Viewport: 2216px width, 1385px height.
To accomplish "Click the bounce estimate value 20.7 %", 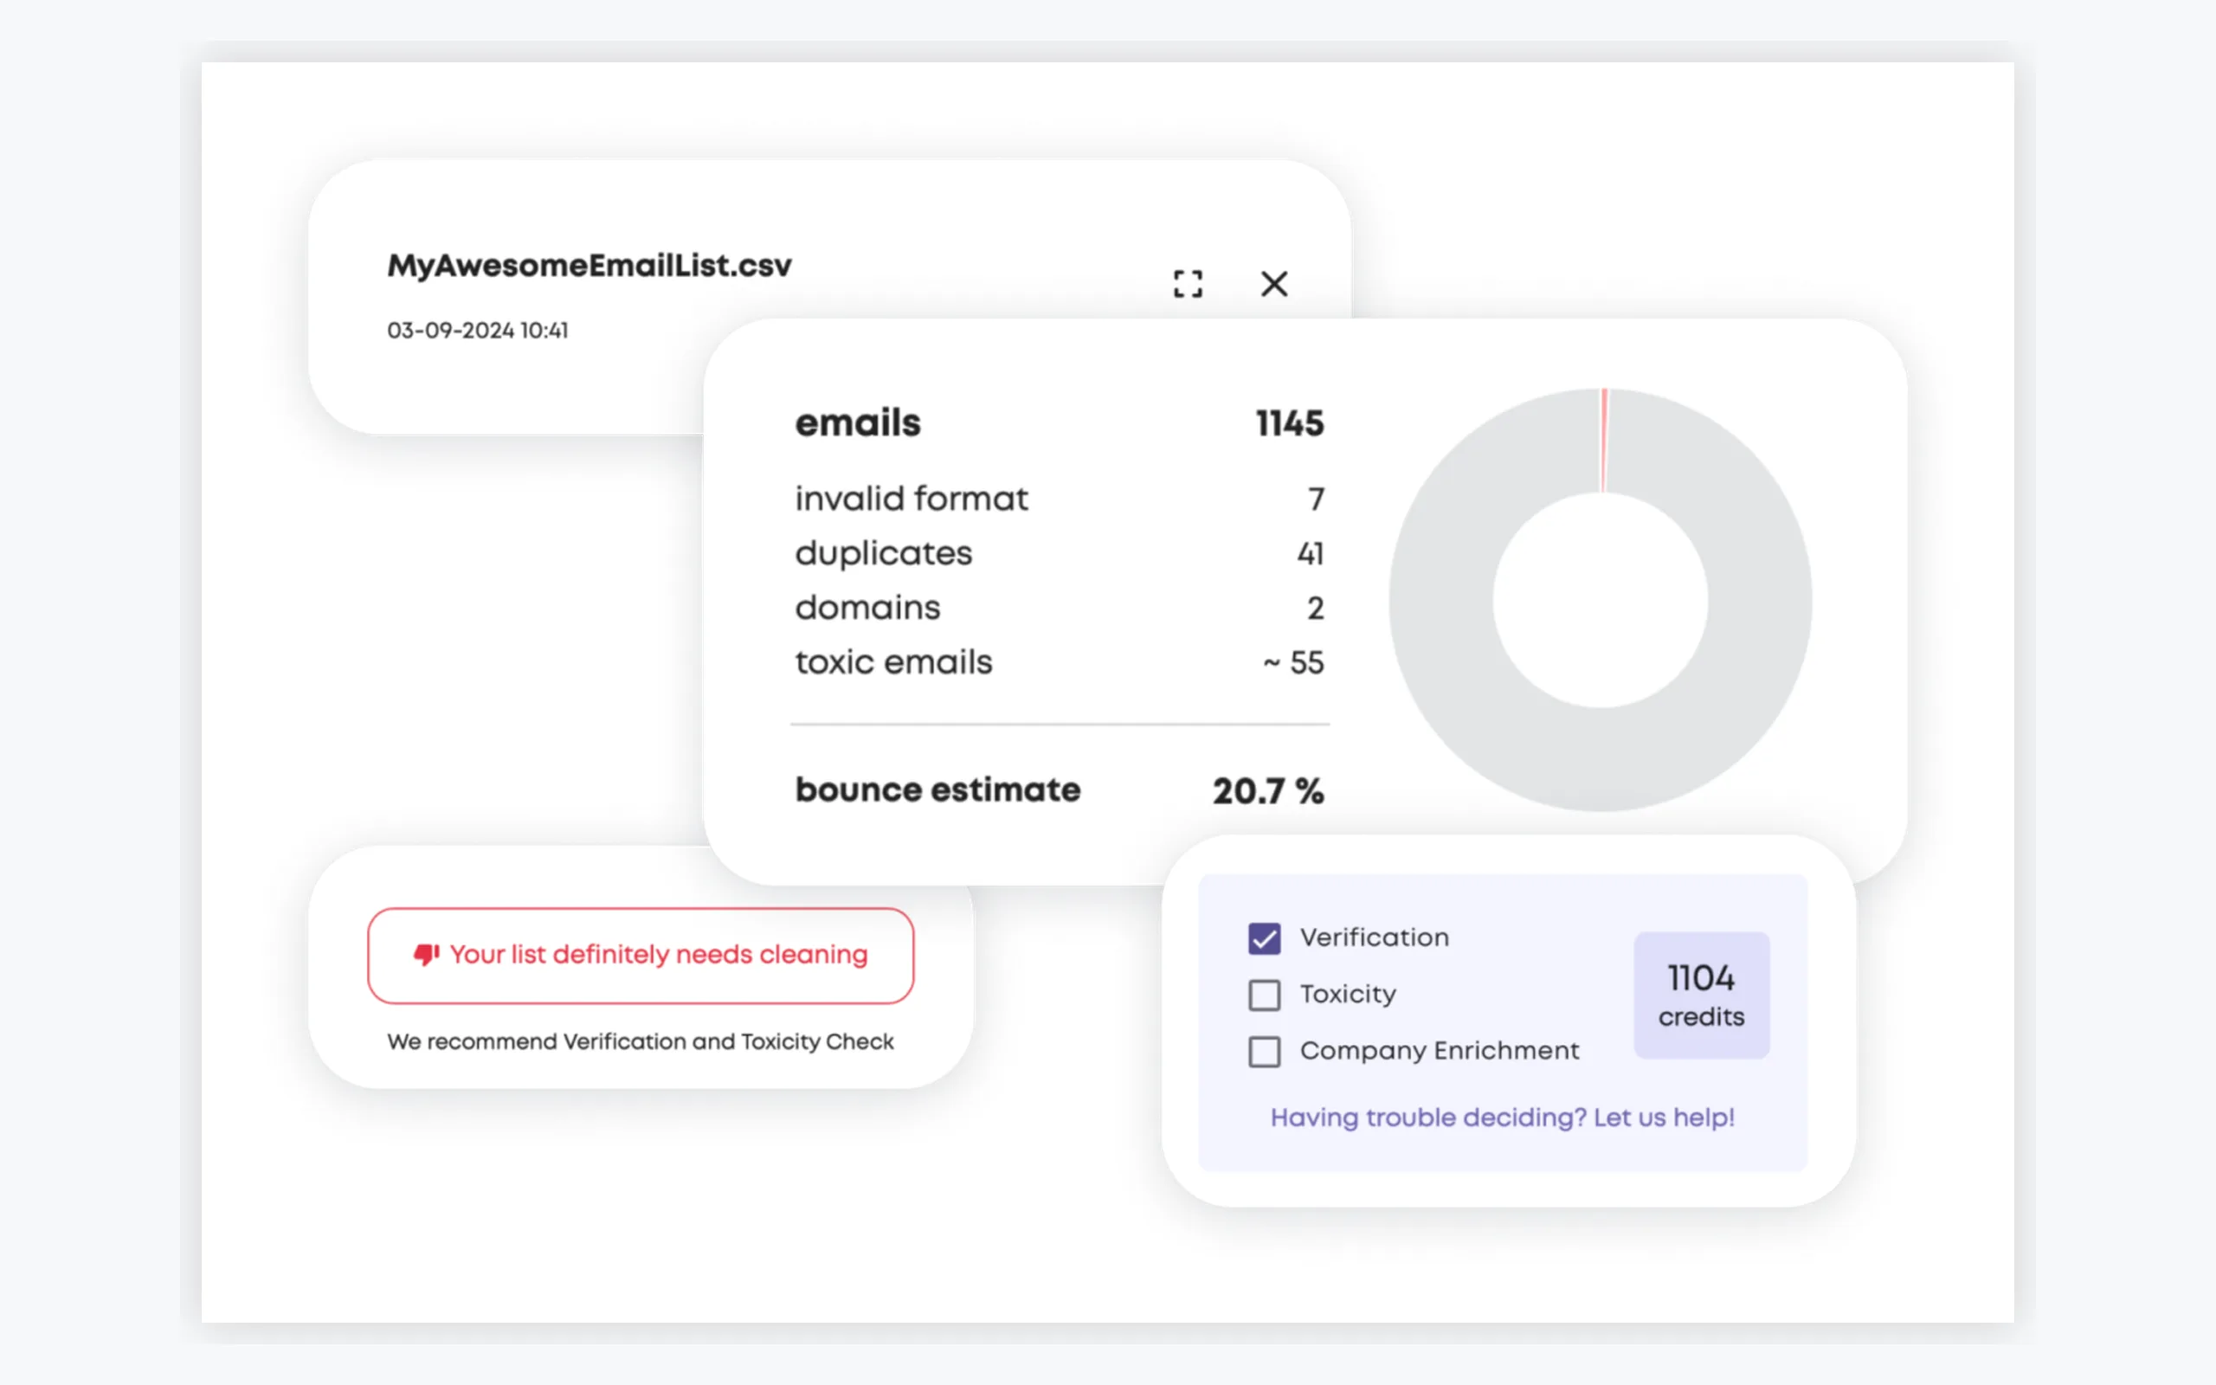I will [1268, 790].
